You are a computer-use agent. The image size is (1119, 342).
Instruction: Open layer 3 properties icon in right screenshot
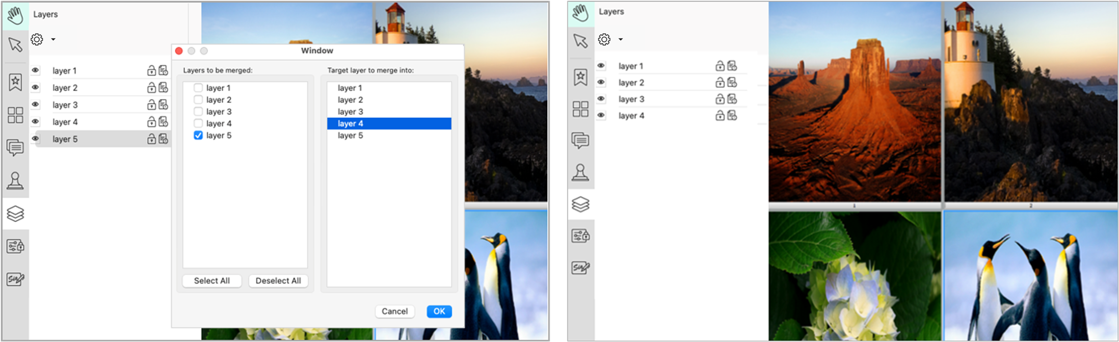(732, 99)
